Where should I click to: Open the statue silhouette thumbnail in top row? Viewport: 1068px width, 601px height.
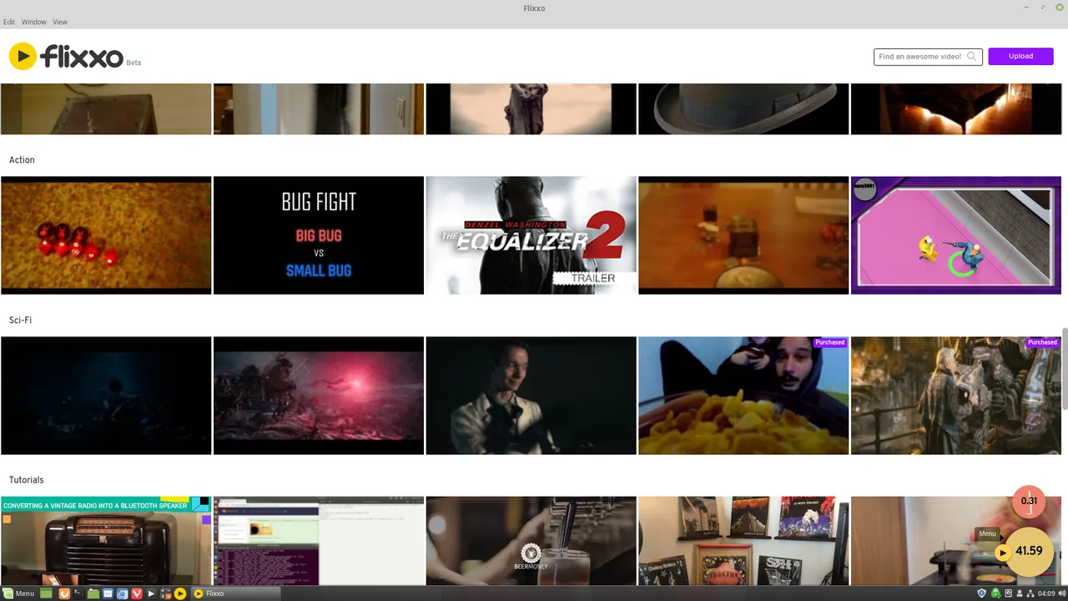click(x=531, y=109)
